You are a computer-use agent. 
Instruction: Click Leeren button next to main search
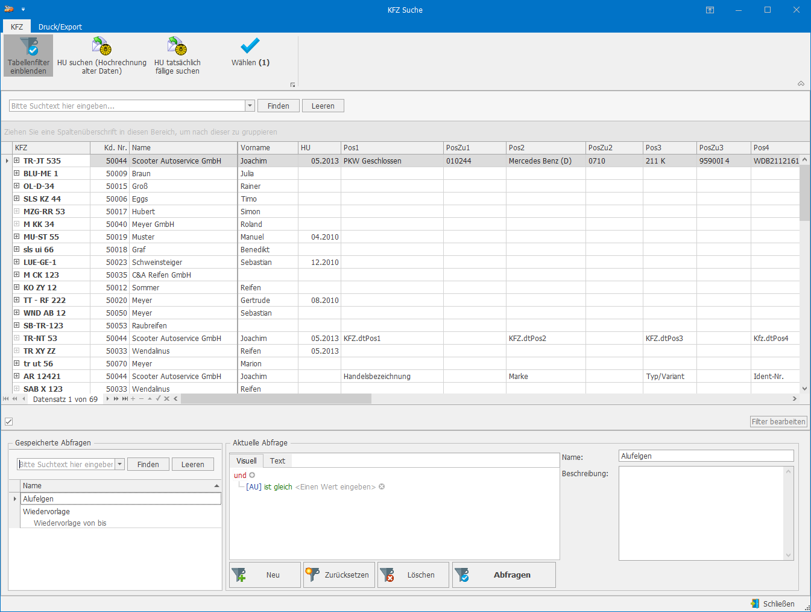tap(323, 106)
